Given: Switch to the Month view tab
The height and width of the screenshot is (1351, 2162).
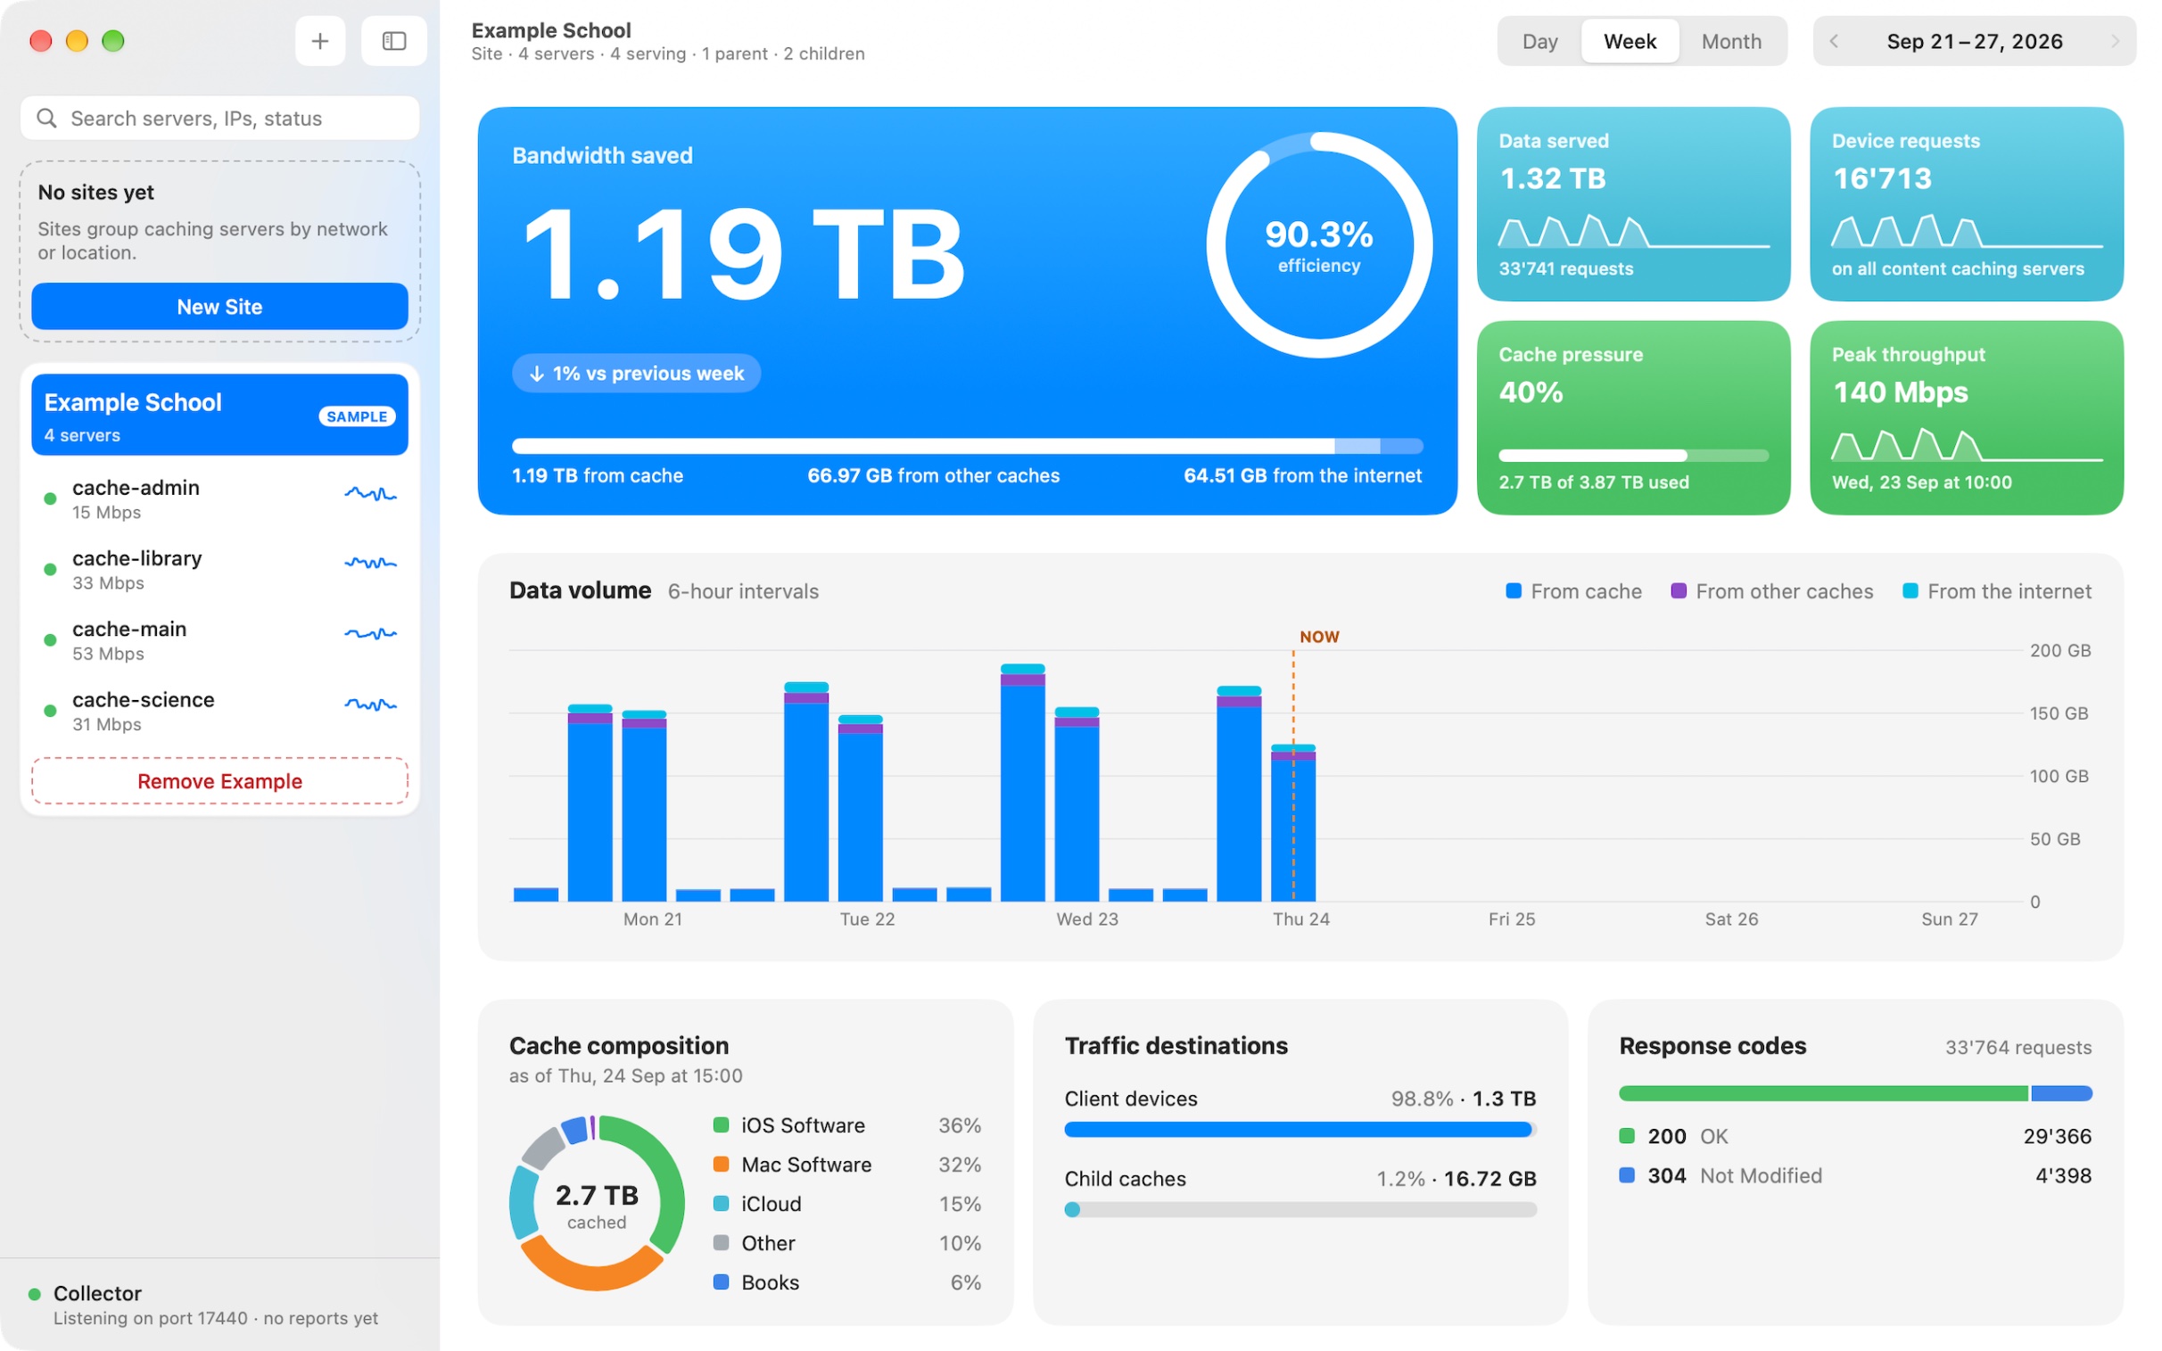Looking at the screenshot, I should (1730, 41).
